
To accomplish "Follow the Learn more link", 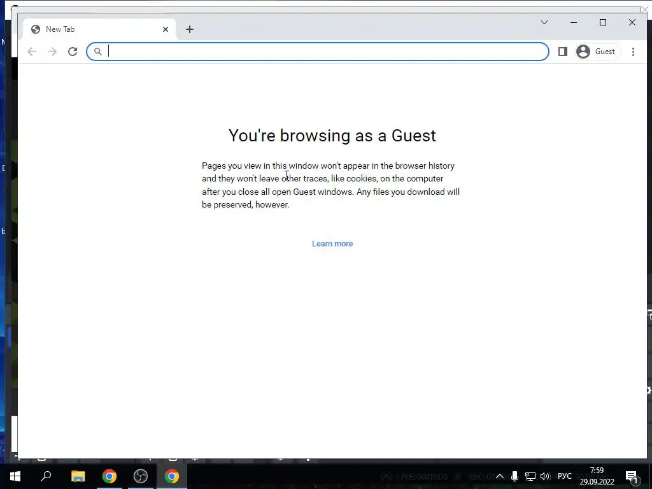I will coord(332,244).
